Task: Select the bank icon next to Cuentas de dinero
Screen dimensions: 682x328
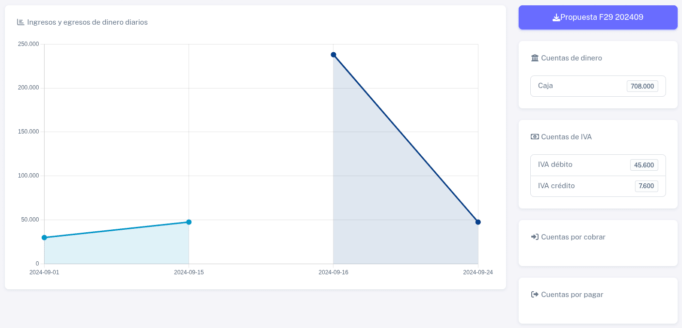Action: (535, 58)
